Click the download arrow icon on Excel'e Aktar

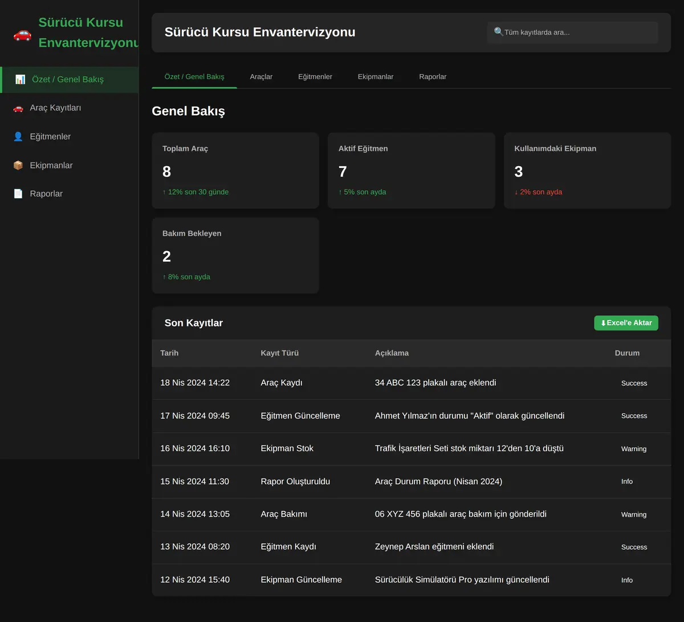click(603, 323)
